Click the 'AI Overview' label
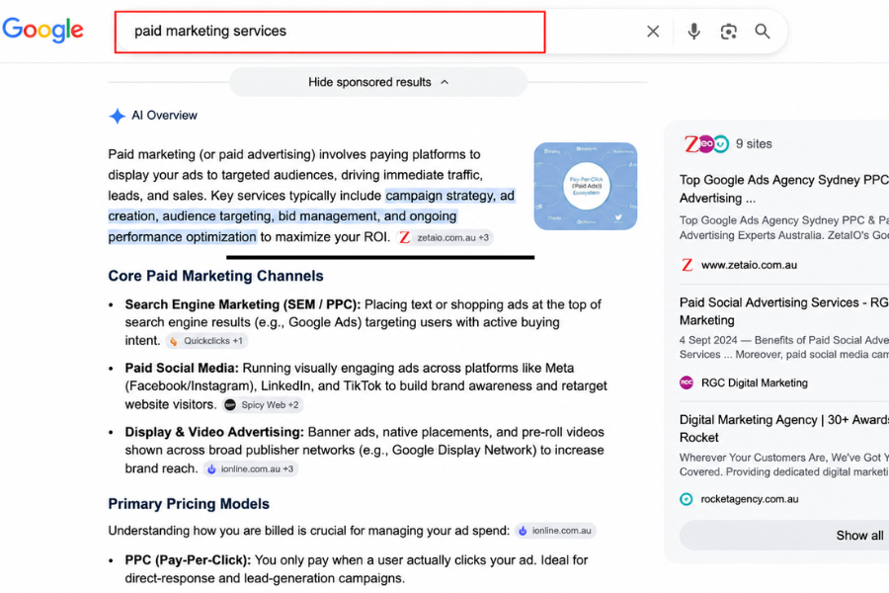The image size is (889, 593). click(x=164, y=116)
